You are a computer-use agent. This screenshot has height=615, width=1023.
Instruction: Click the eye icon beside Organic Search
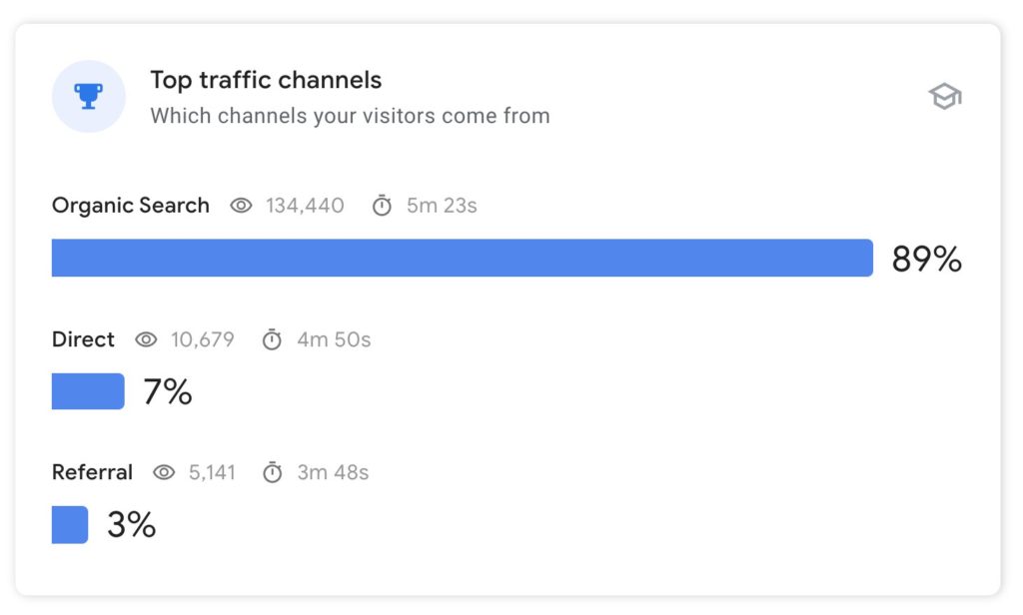coord(241,206)
